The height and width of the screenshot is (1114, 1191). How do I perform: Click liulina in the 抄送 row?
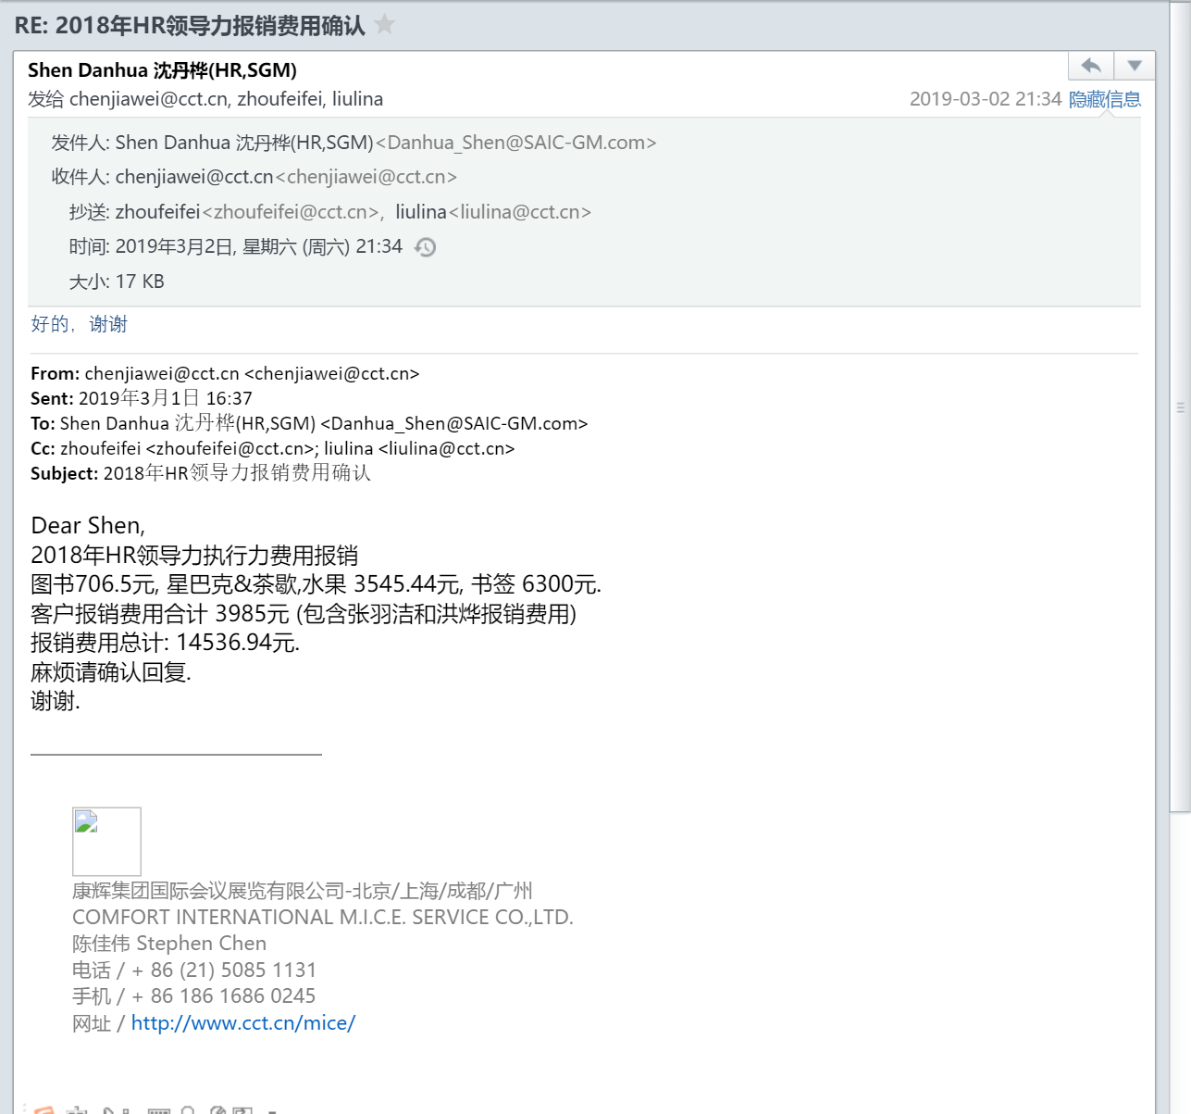pos(421,212)
